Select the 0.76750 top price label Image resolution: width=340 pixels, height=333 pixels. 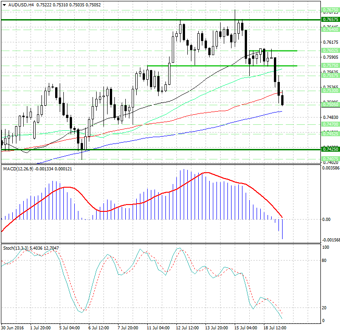click(330, 10)
